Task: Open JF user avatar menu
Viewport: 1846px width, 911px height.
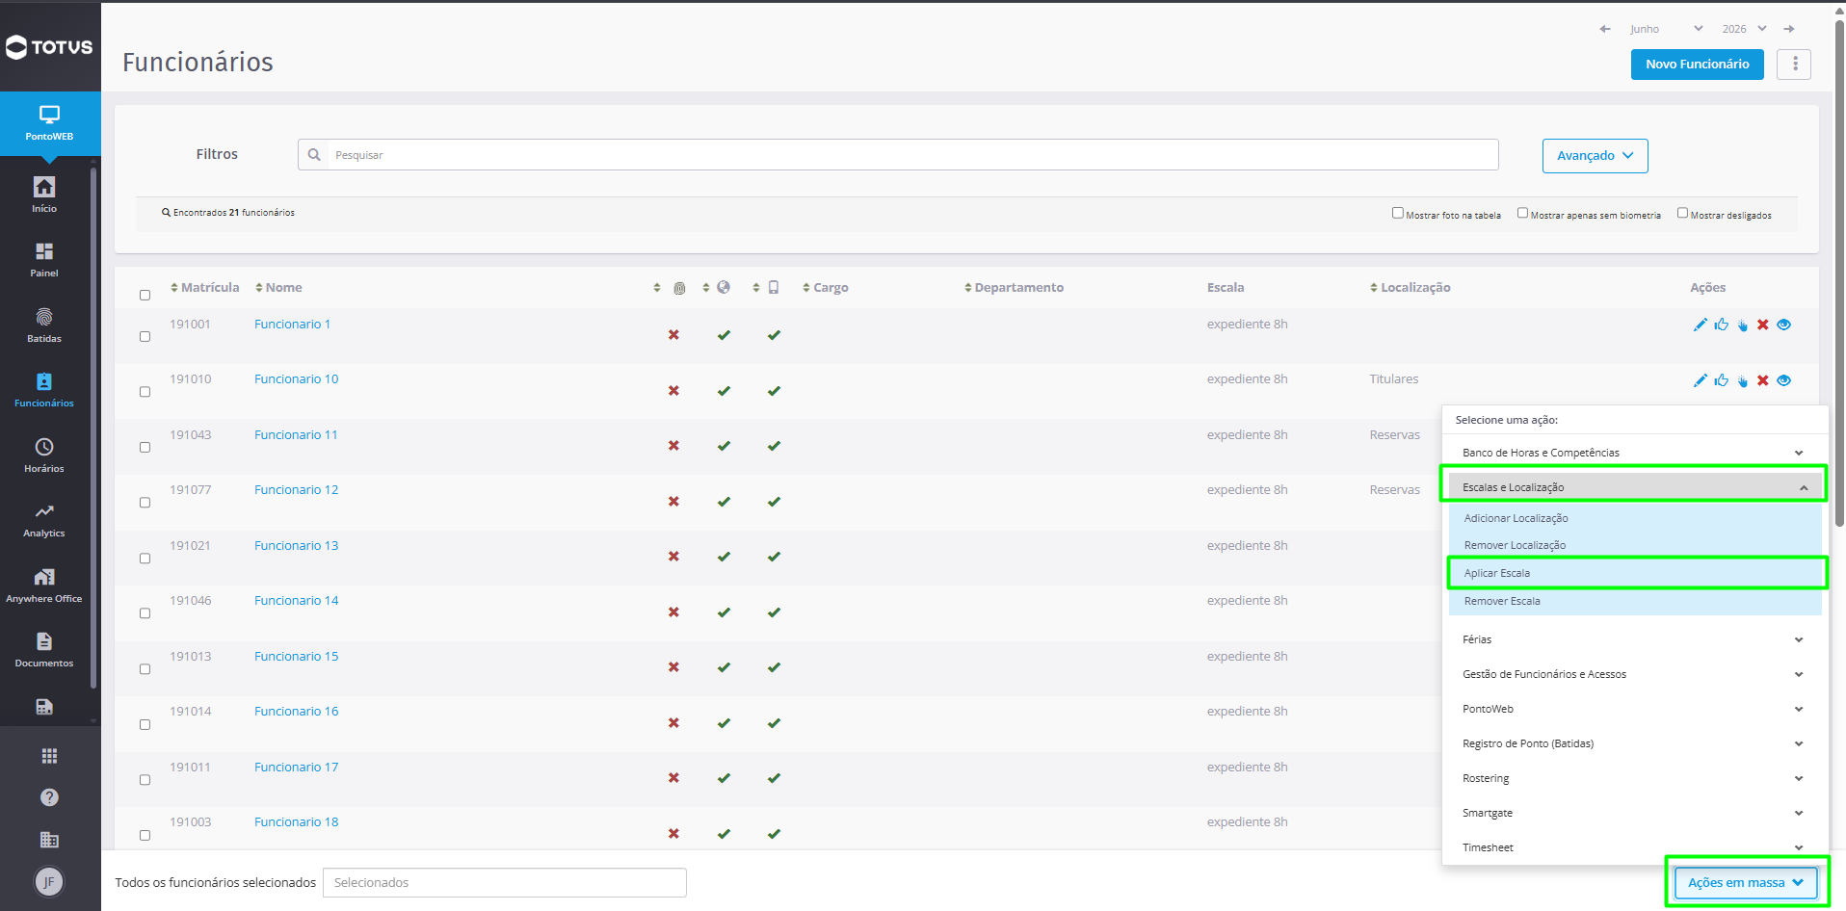Action: [49, 881]
